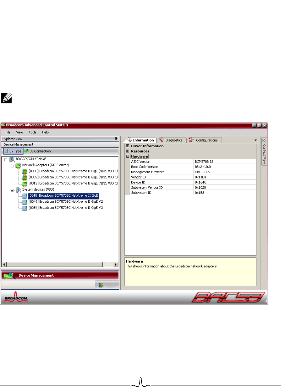
Task: Open the Device Management pane button
Action: (x=60, y=276)
